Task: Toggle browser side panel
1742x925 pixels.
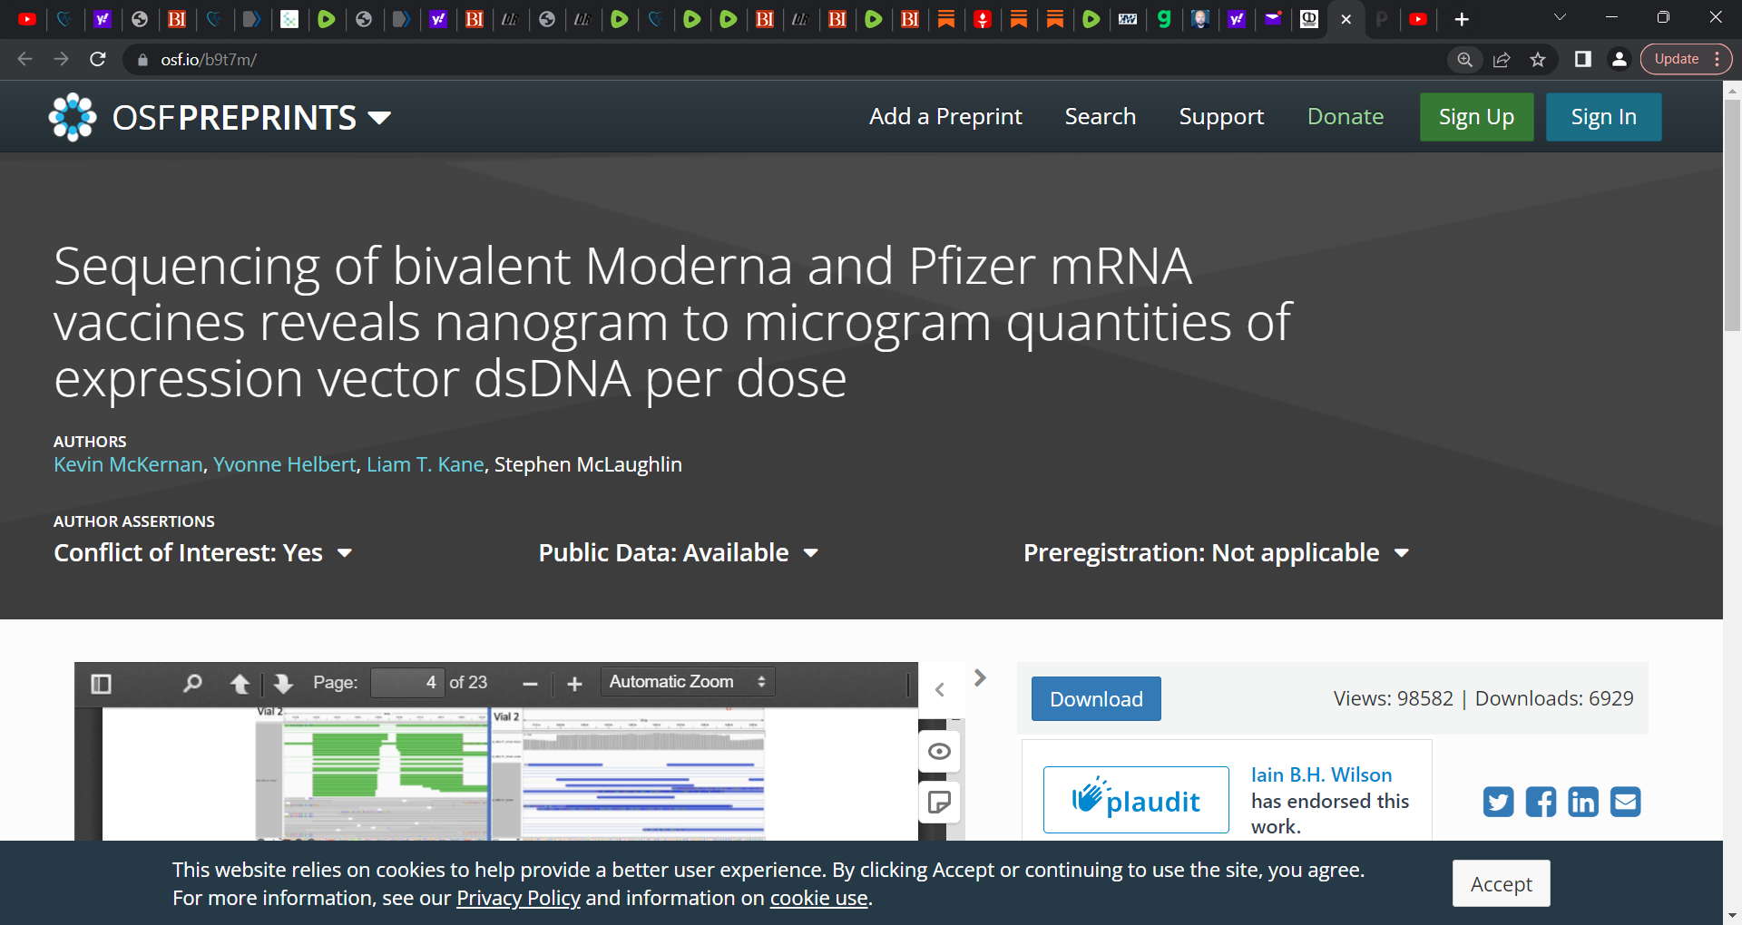Action: 1583,59
